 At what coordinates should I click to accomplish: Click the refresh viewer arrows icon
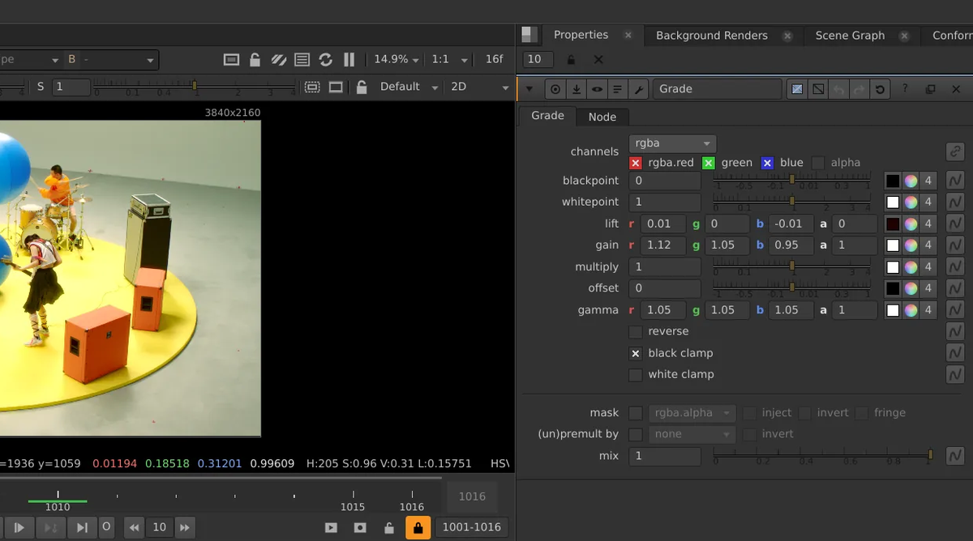point(326,60)
